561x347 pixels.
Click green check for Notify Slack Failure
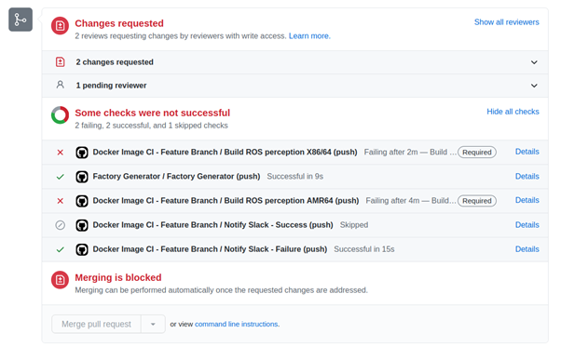tap(60, 249)
